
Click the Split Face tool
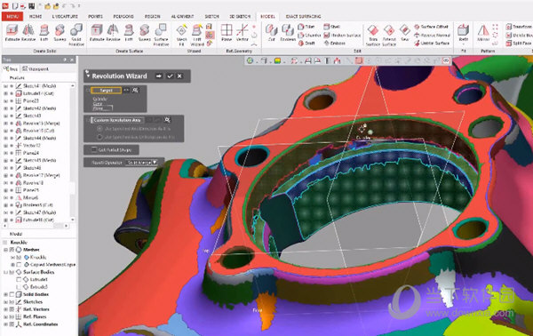(x=519, y=44)
